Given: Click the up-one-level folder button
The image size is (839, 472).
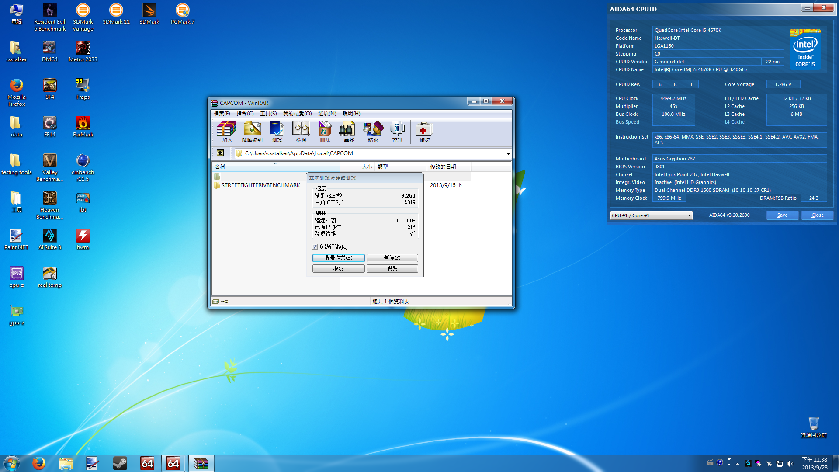Looking at the screenshot, I should tap(220, 153).
